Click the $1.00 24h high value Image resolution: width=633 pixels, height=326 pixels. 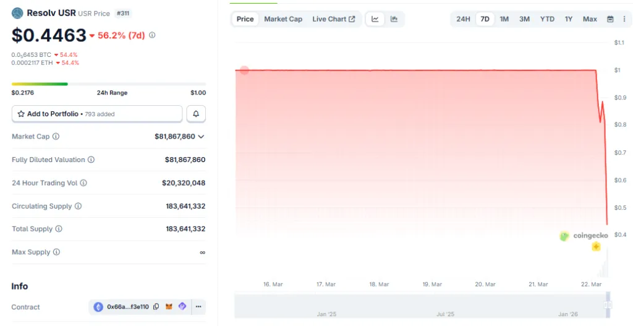coord(198,93)
